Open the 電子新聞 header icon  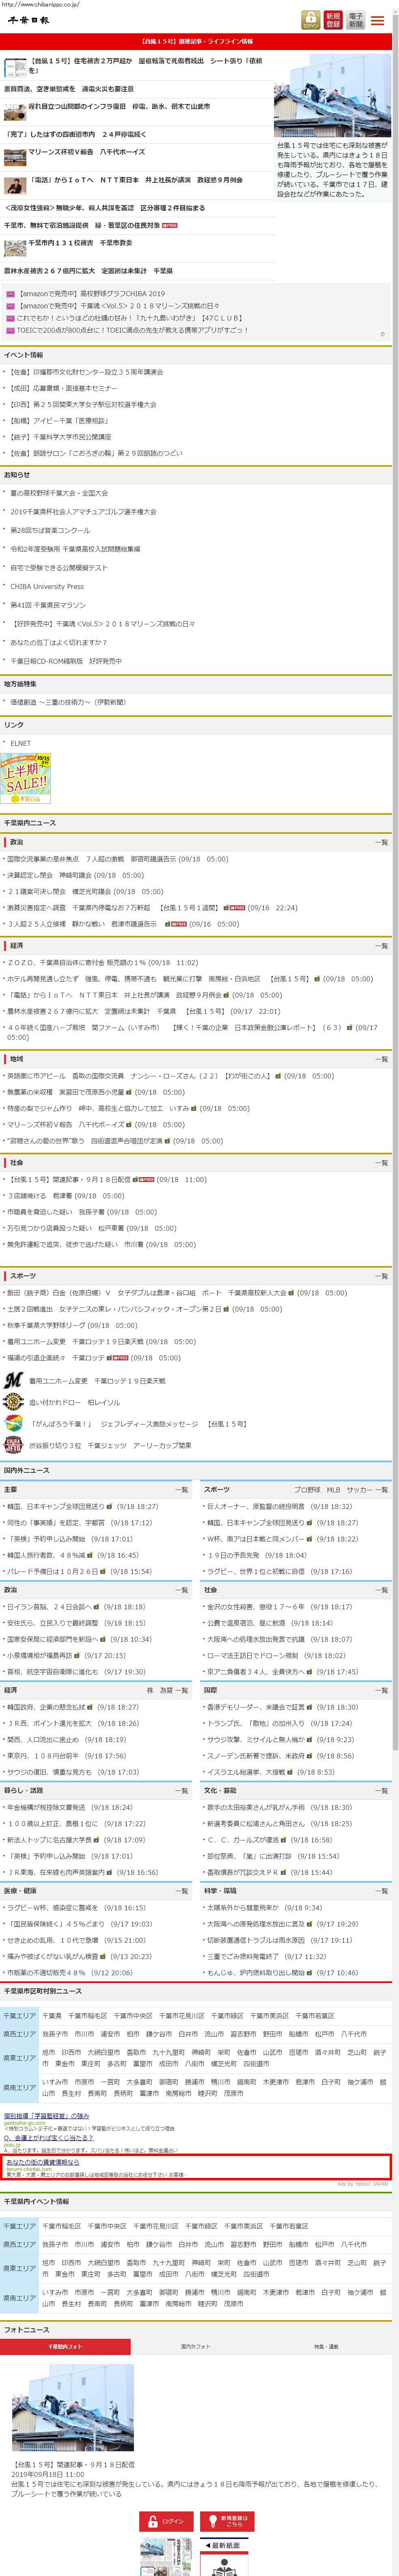[355, 20]
